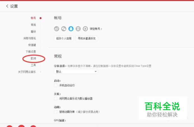Open 快捷键 settings in the sidebar
Screen dimensions: 194x127
click(x=32, y=45)
